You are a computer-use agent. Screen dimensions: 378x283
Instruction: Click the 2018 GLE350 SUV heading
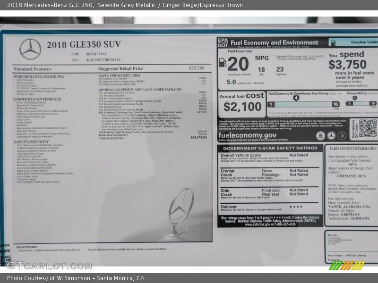click(84, 44)
